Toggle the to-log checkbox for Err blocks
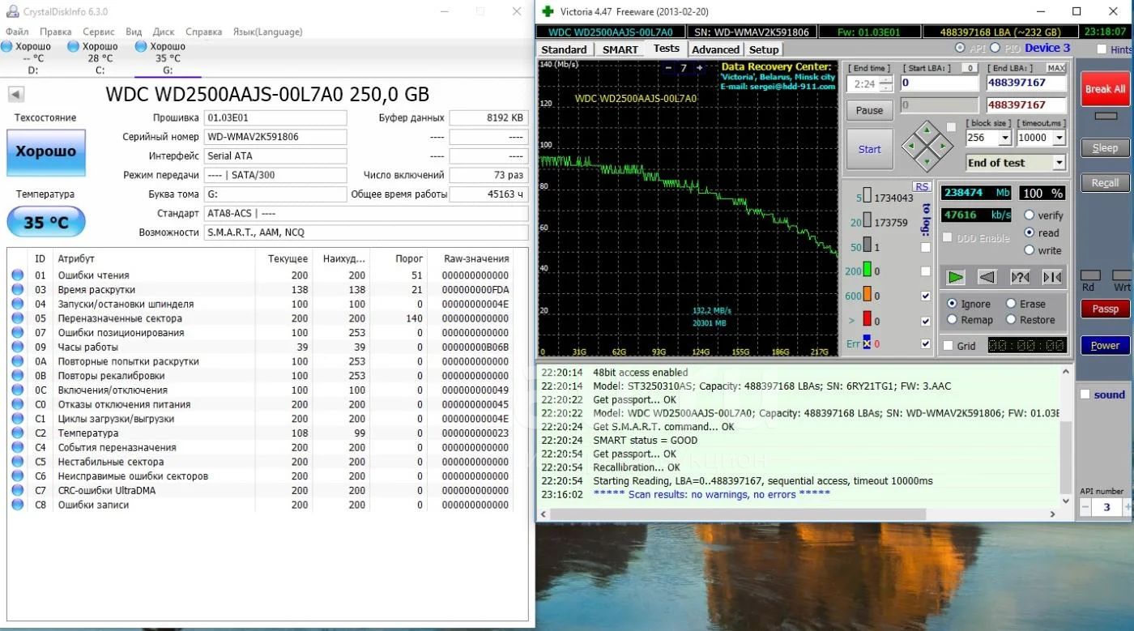 pos(926,343)
